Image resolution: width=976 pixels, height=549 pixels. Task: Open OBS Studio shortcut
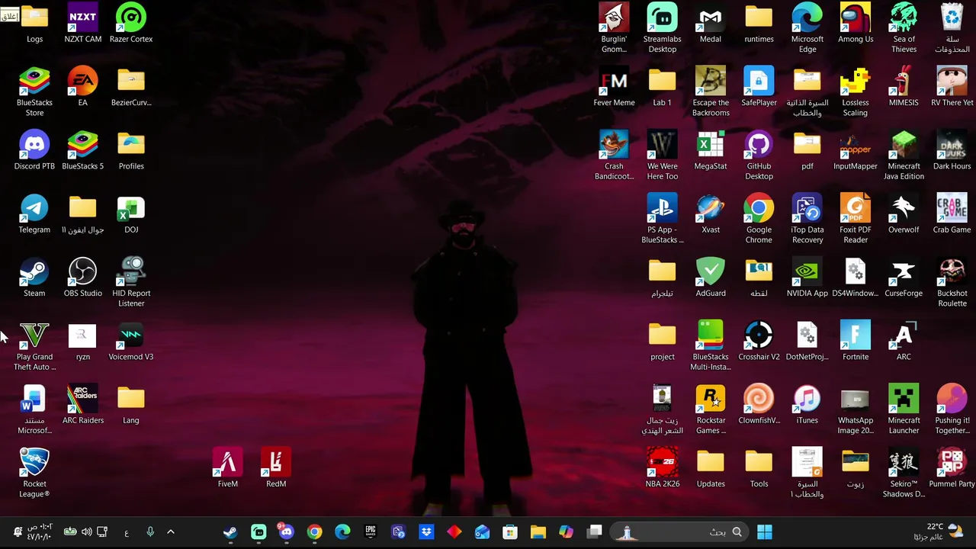click(82, 278)
